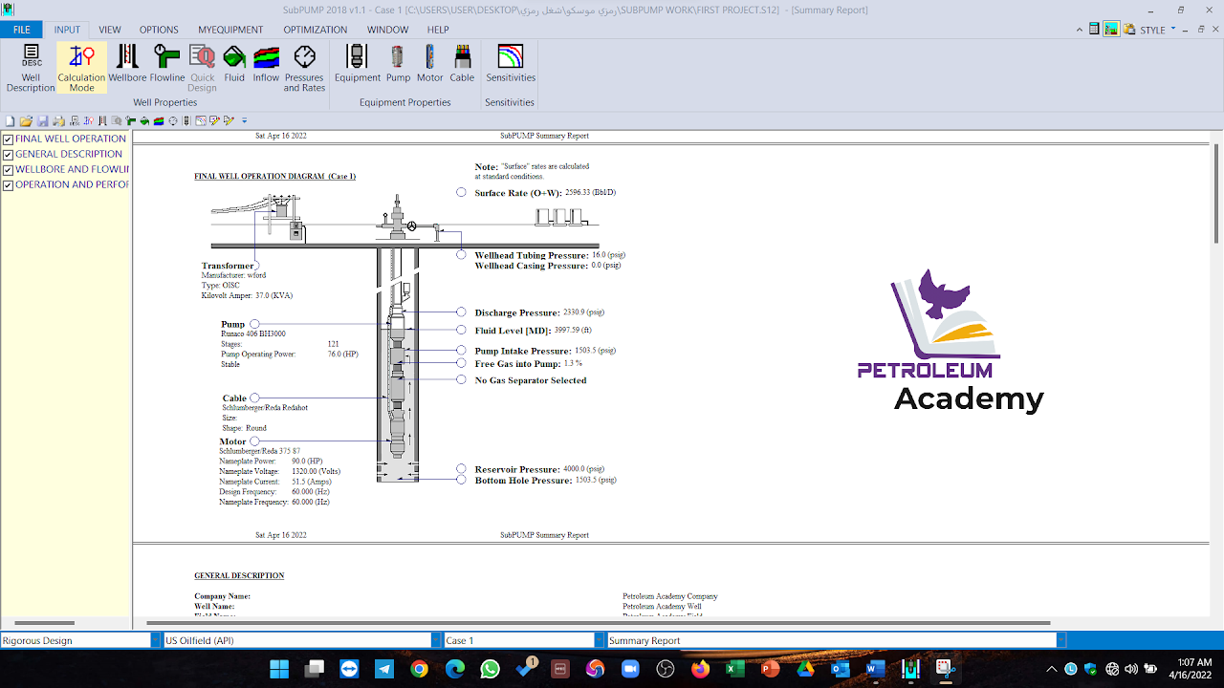Click Print icon in quick toolbar

pos(58,121)
